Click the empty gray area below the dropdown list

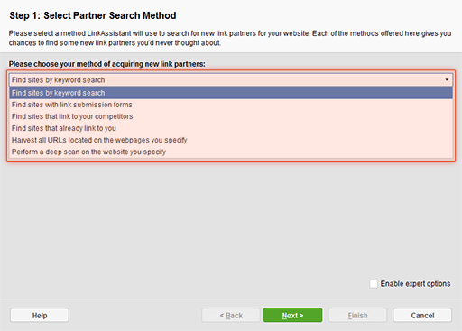[x=231, y=219]
